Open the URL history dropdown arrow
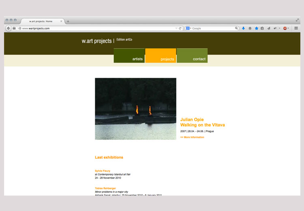The width and height of the screenshot is (304, 211). tap(176, 28)
